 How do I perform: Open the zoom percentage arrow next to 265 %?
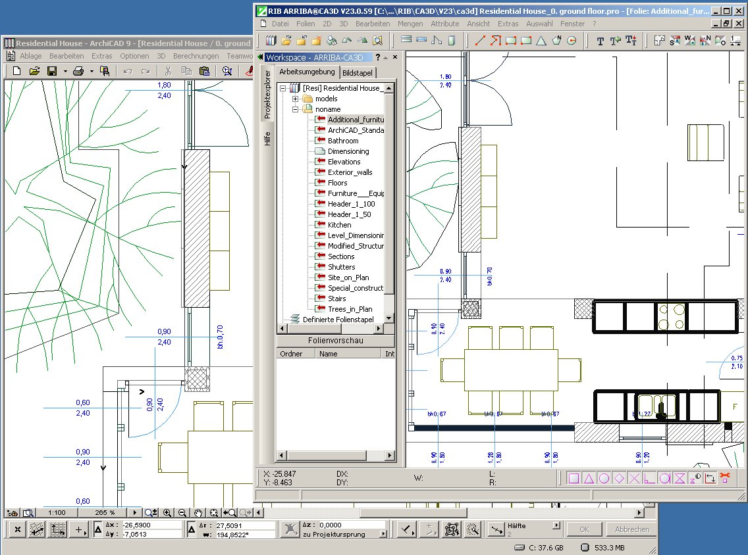(x=134, y=513)
